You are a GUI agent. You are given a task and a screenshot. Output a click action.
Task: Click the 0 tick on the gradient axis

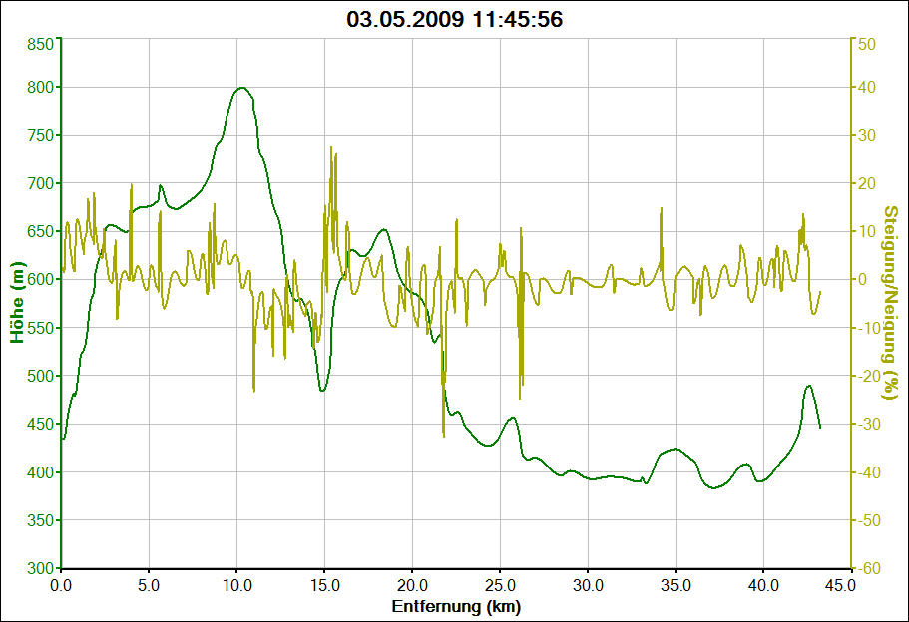[x=864, y=279]
